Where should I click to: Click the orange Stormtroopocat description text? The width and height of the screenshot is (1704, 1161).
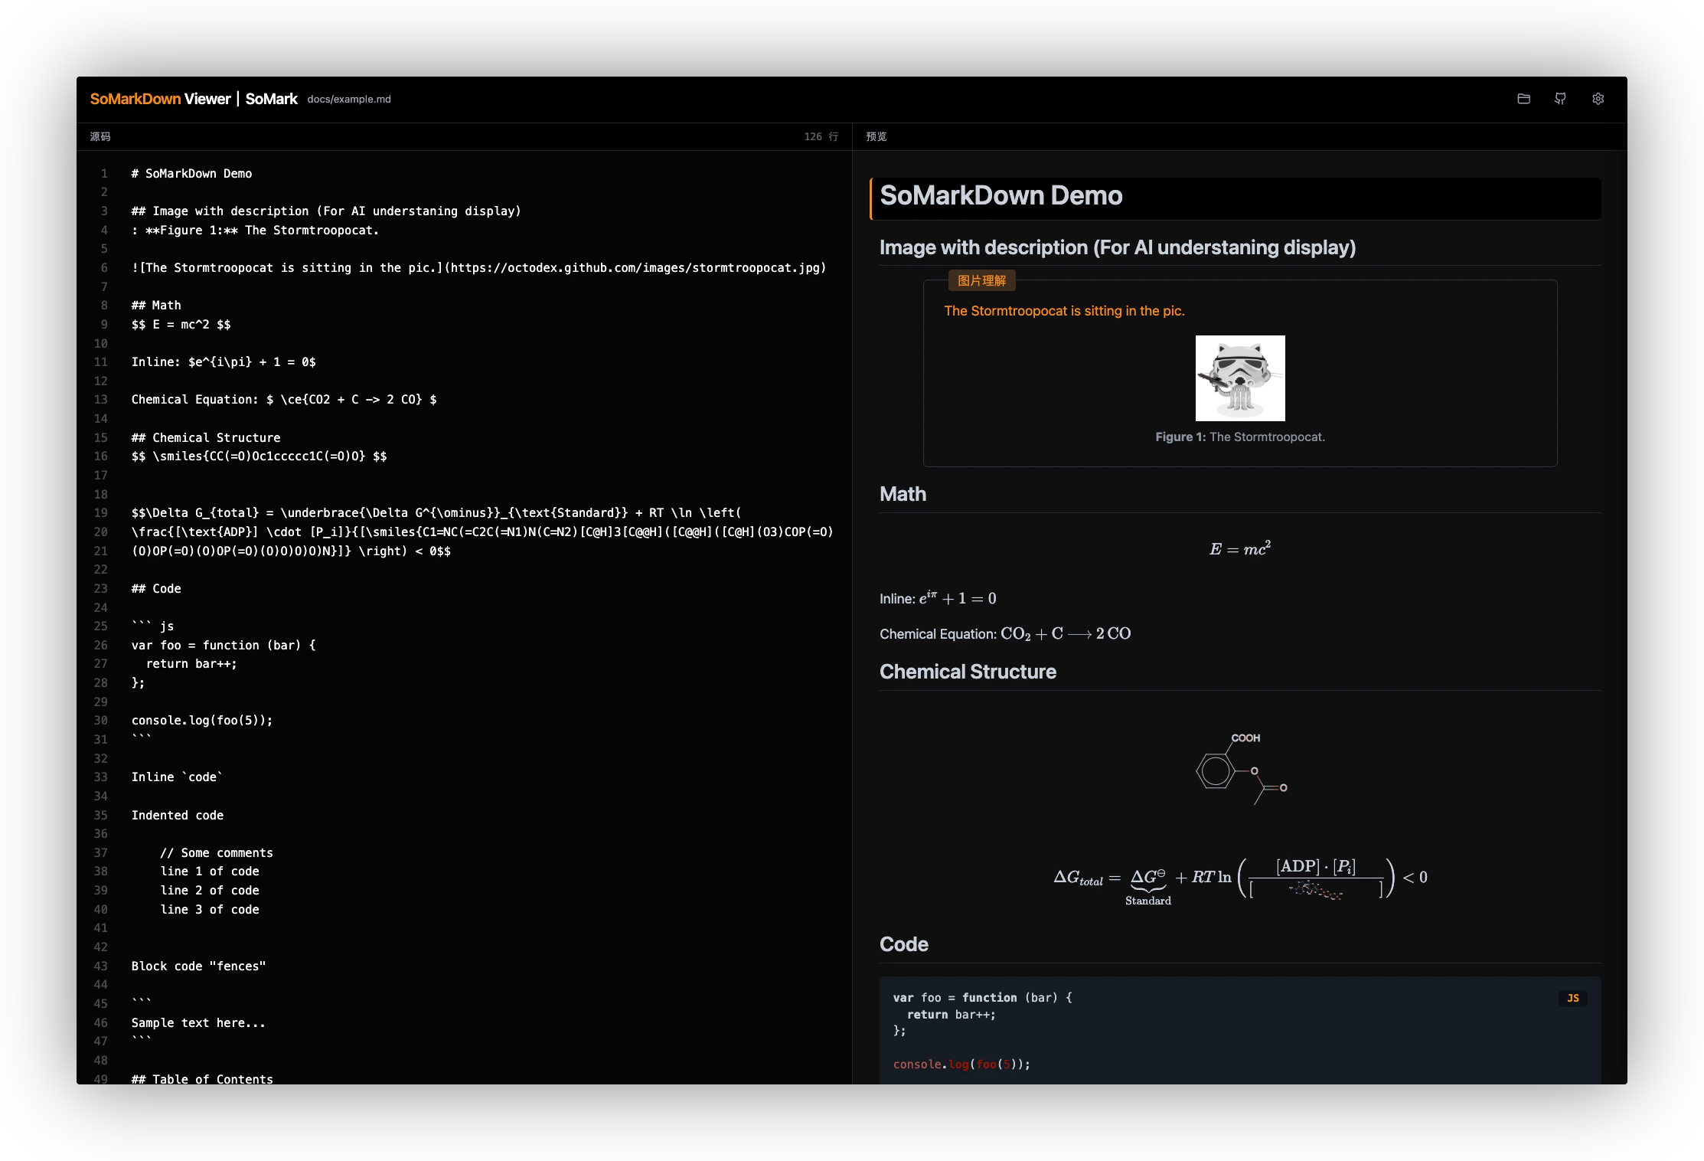coord(1064,310)
